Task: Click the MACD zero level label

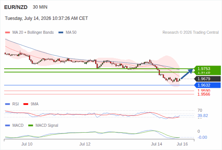Action: pos(199,131)
